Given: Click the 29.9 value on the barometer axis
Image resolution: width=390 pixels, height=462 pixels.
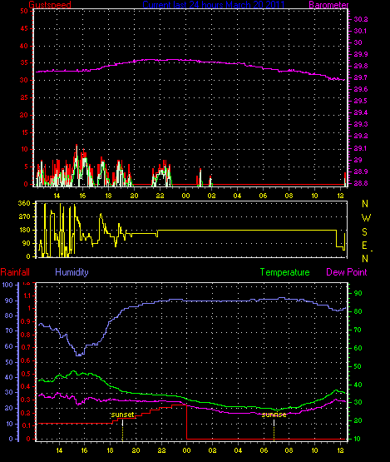Looking at the screenshot, I should (x=361, y=54).
